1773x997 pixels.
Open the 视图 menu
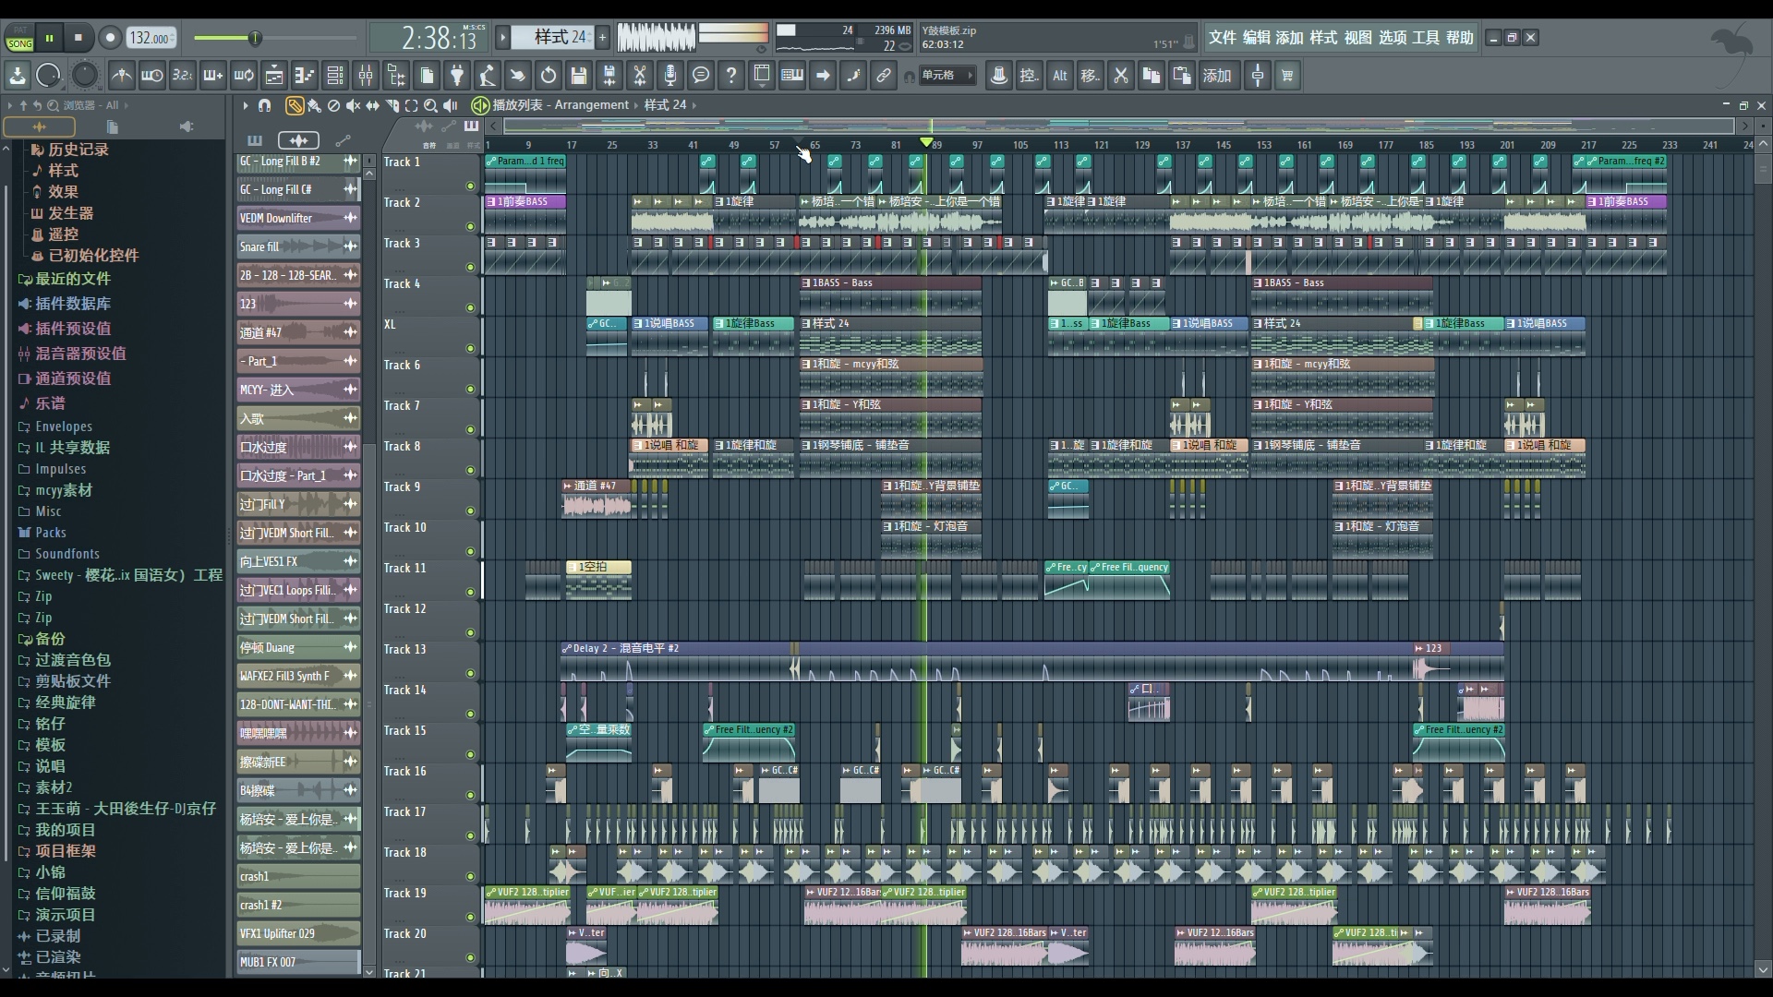(1357, 38)
